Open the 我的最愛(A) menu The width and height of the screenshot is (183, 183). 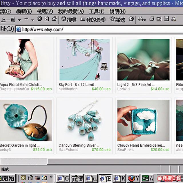71,11
